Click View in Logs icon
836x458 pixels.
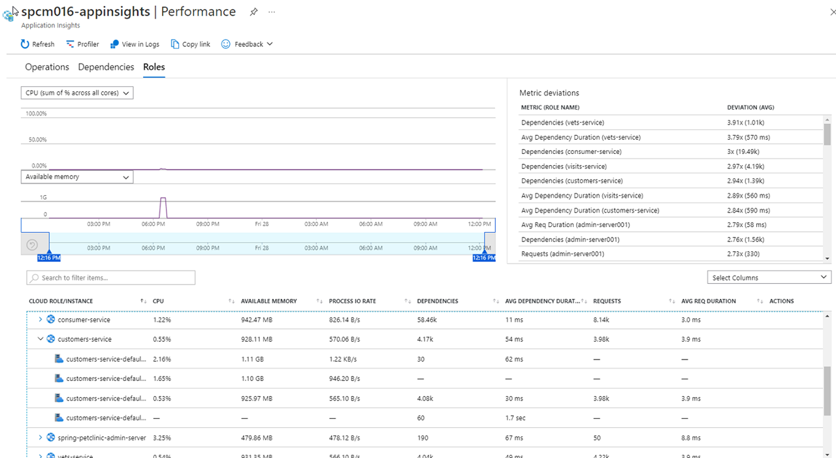114,44
